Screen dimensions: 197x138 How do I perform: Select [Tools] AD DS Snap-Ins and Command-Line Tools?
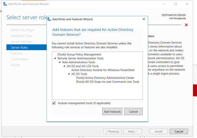[x=108, y=82]
